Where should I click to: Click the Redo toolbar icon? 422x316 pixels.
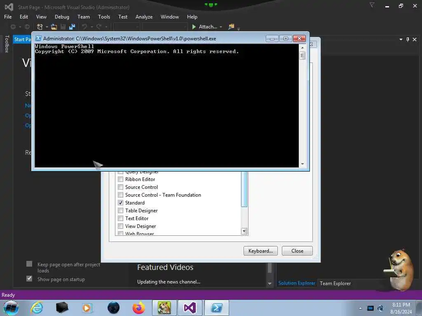coord(99,27)
